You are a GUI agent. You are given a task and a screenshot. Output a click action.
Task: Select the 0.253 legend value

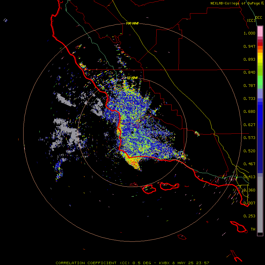(249, 216)
